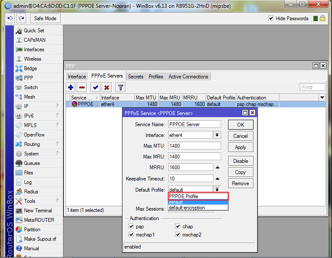Image resolution: width=332 pixels, height=258 pixels.
Task: Switch to Profiles tab
Action: coord(156,77)
